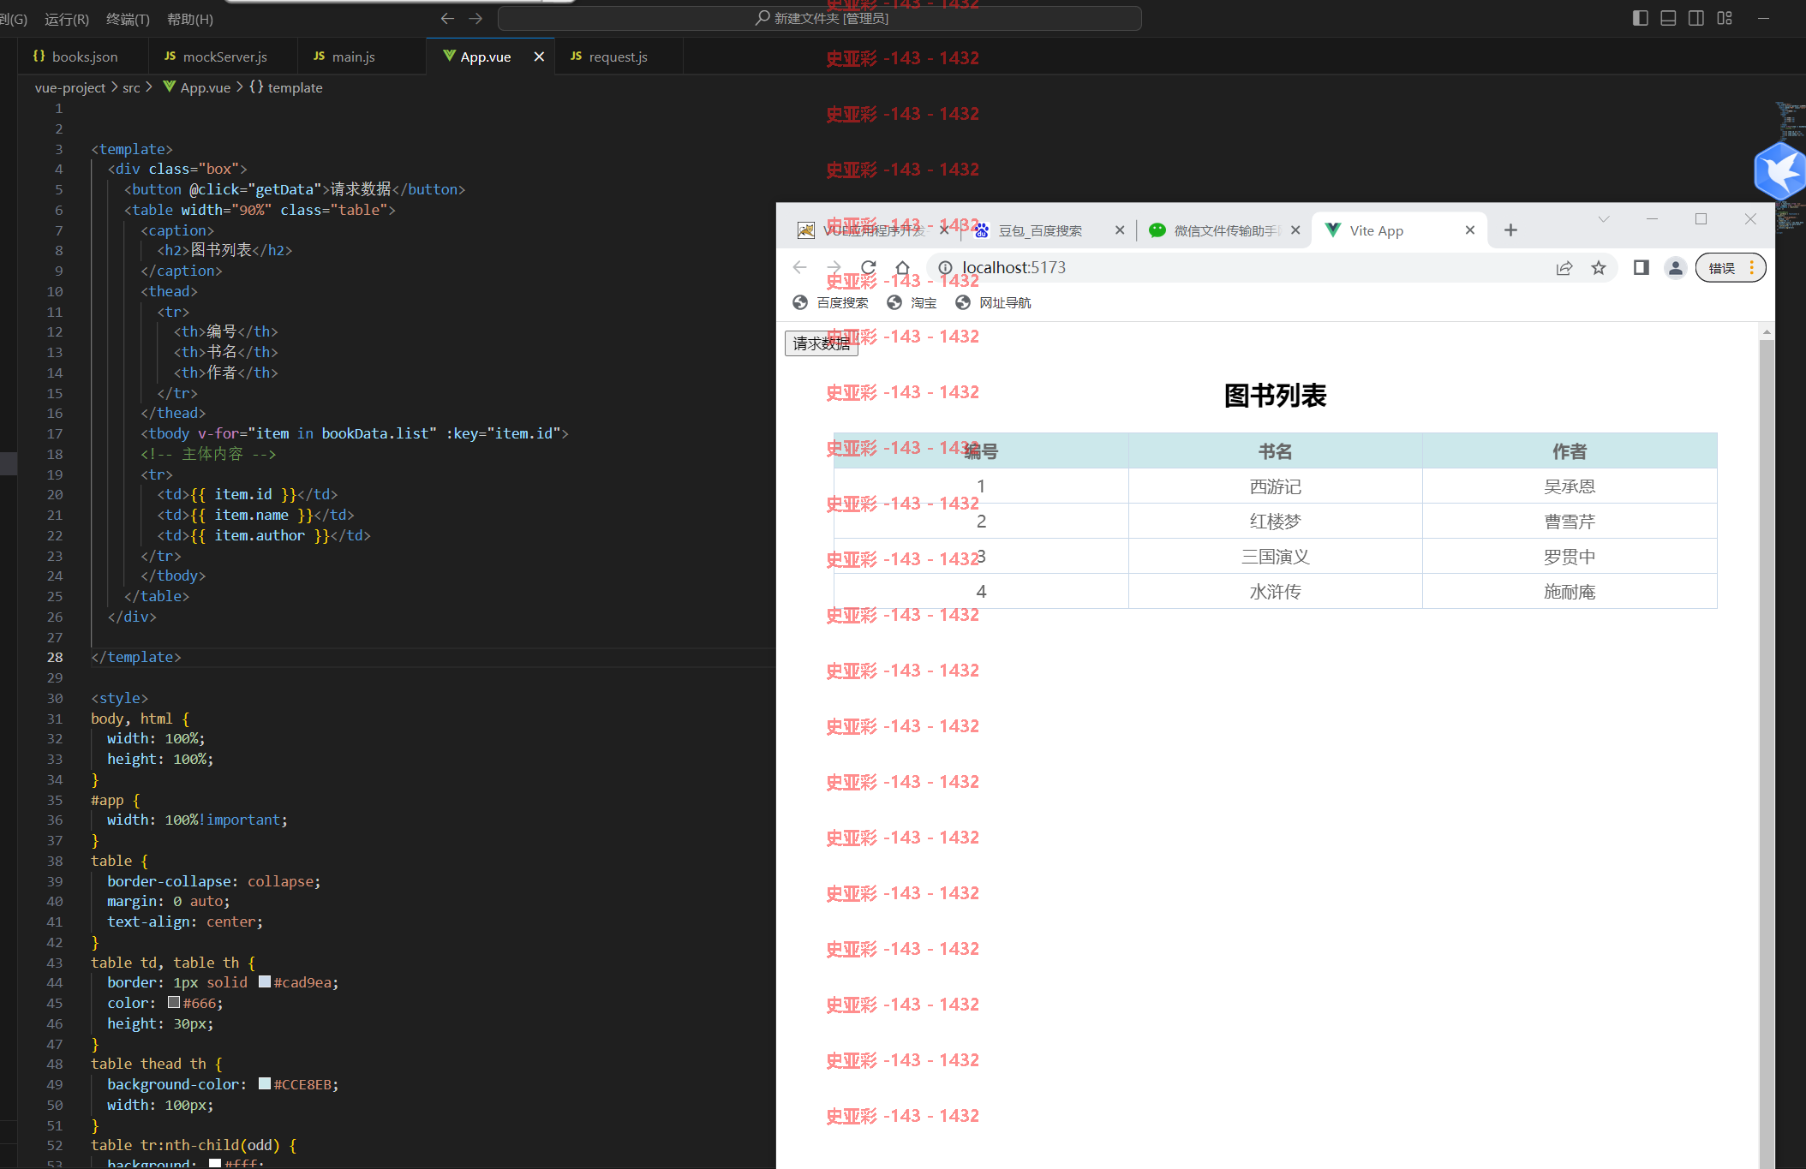This screenshot has height=1169, width=1806.
Task: Click the 作者 table header
Action: pyautogui.click(x=1570, y=451)
